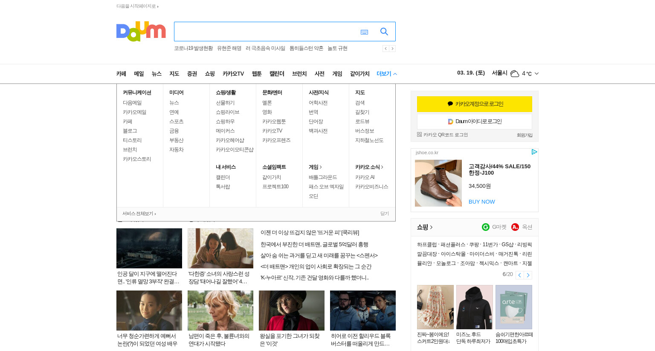Viewport: 655px width, 351px height.
Task: Set Daum as start page link
Action: click(137, 6)
